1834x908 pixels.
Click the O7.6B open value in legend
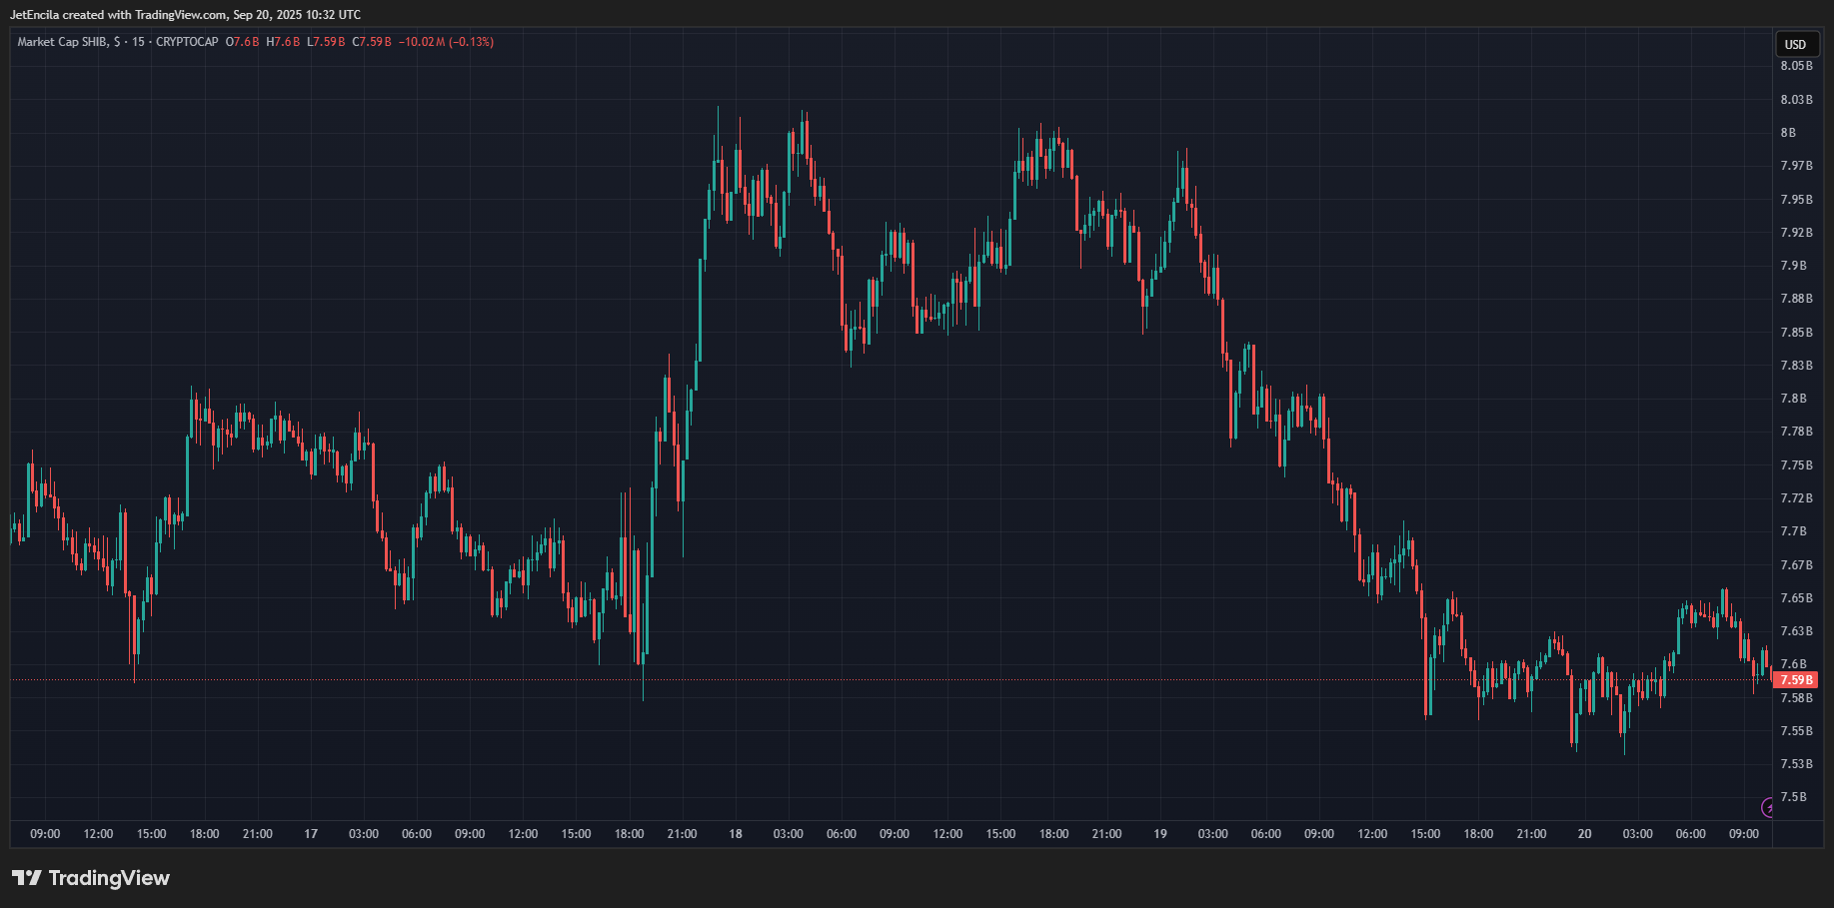pos(242,42)
